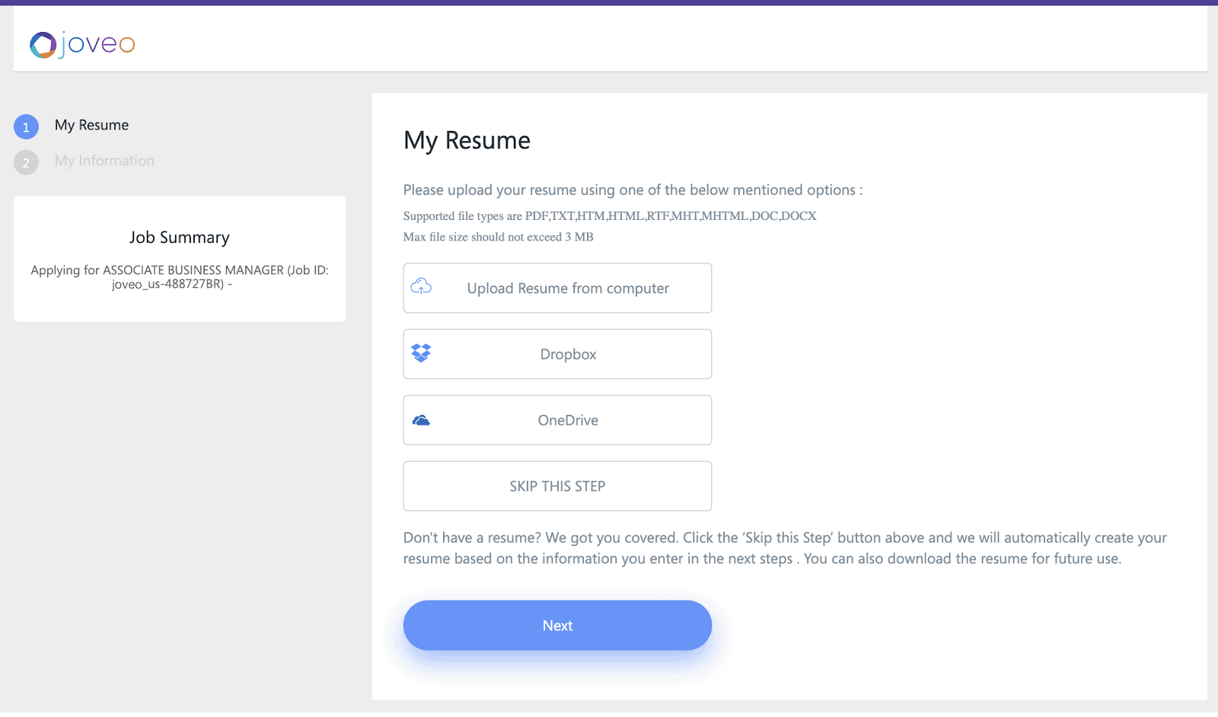Screen dimensions: 1218x717
Task: Click step indicator circle 1
Action: [26, 126]
